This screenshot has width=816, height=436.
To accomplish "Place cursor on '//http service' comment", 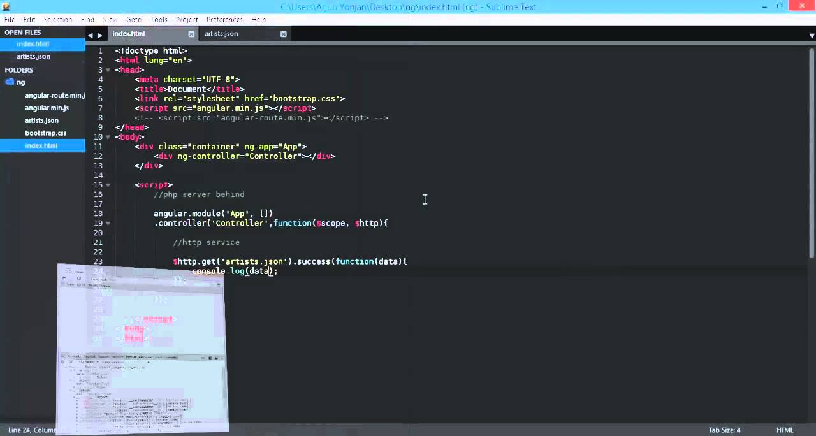I will (x=206, y=242).
